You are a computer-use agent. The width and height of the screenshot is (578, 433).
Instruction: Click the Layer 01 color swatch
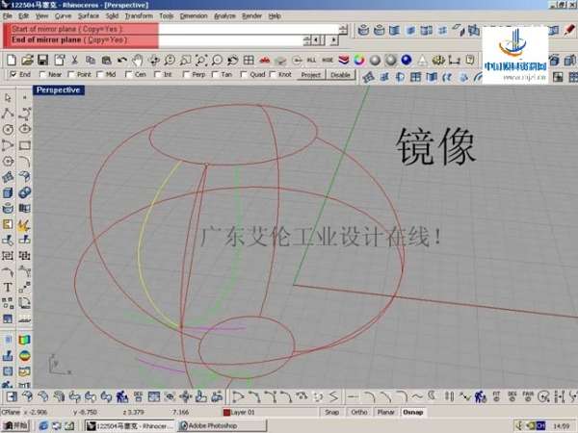(x=226, y=413)
